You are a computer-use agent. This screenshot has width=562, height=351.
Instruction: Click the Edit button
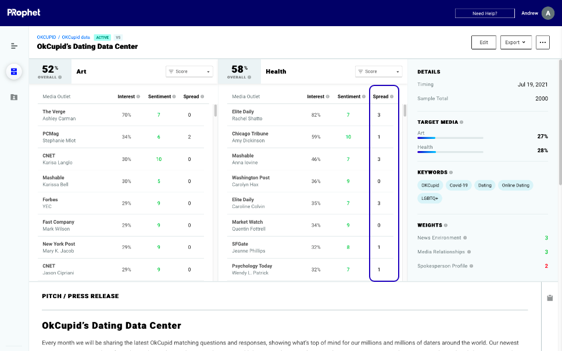484,42
